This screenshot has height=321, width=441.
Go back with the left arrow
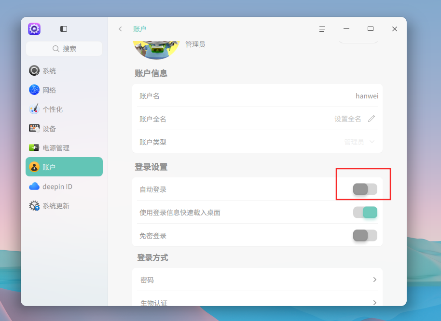click(x=120, y=29)
